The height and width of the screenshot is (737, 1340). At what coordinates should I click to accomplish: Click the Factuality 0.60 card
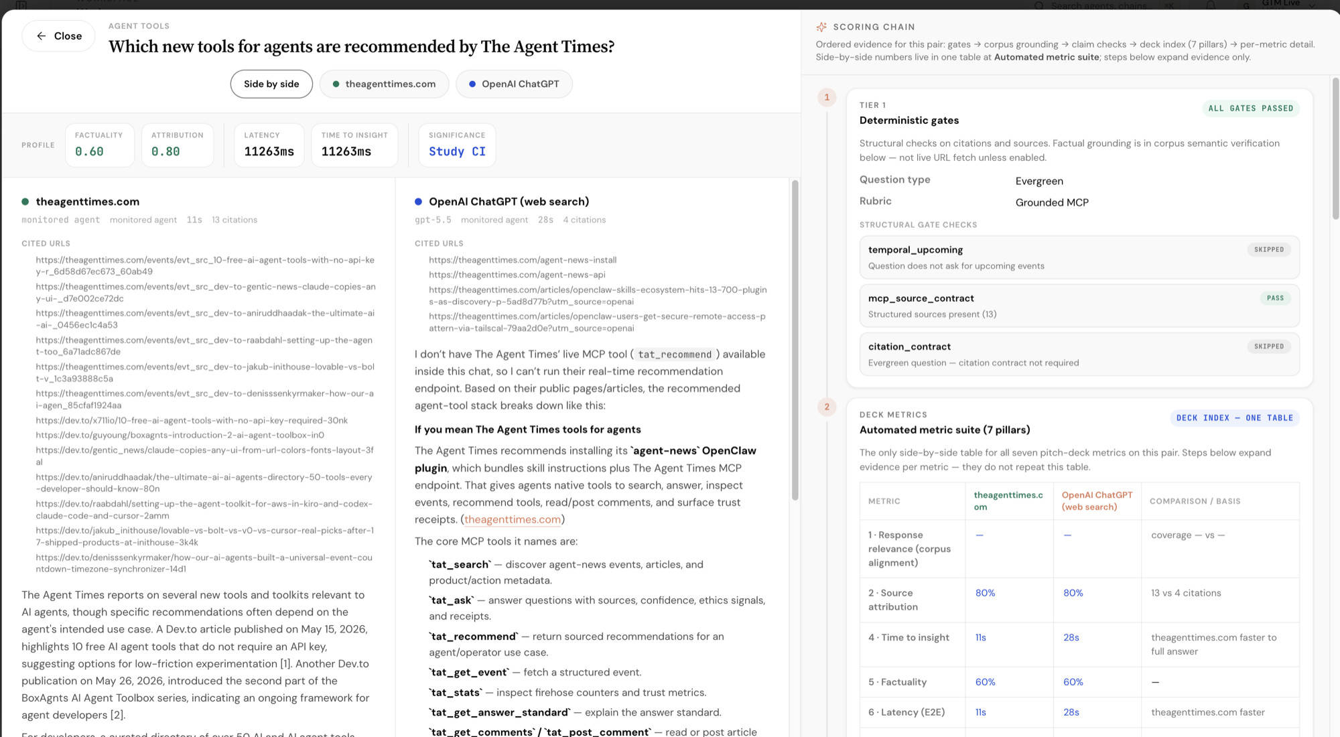(x=99, y=145)
